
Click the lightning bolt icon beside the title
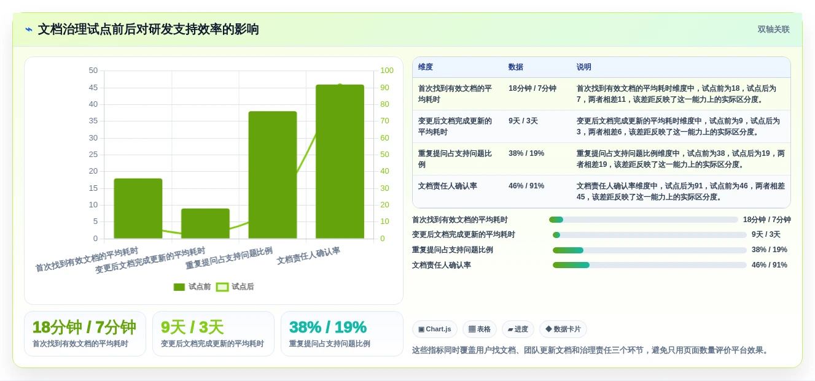pyautogui.click(x=29, y=29)
